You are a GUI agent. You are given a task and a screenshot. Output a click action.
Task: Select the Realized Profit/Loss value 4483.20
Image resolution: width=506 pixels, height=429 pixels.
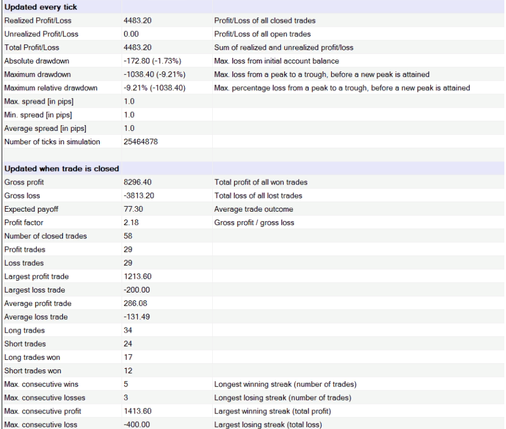click(x=137, y=21)
